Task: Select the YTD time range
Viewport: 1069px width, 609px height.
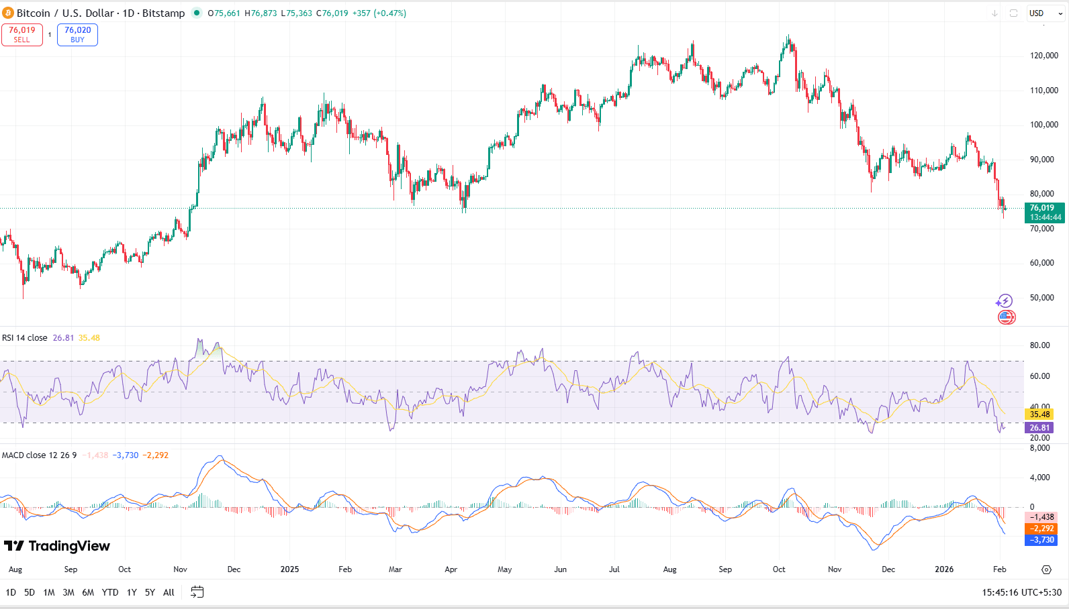Action: [110, 592]
